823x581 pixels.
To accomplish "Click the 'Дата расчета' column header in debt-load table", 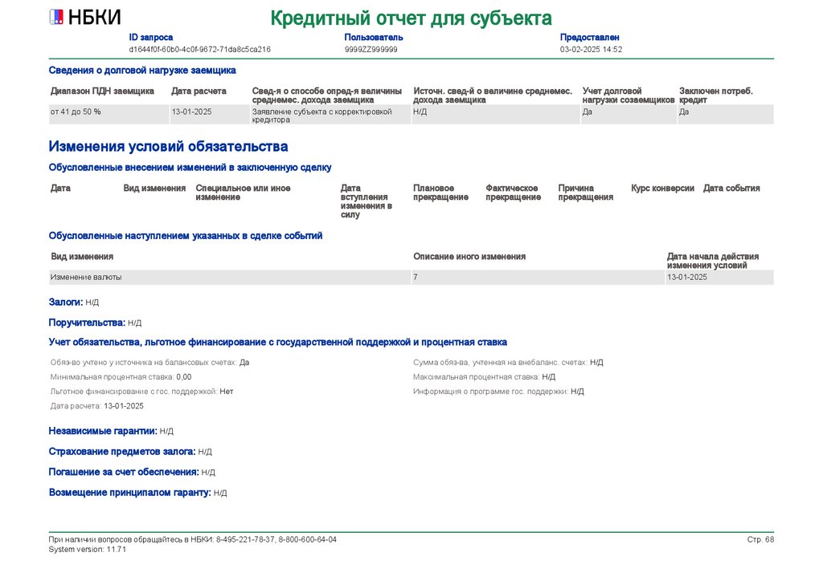I will (x=199, y=91).
